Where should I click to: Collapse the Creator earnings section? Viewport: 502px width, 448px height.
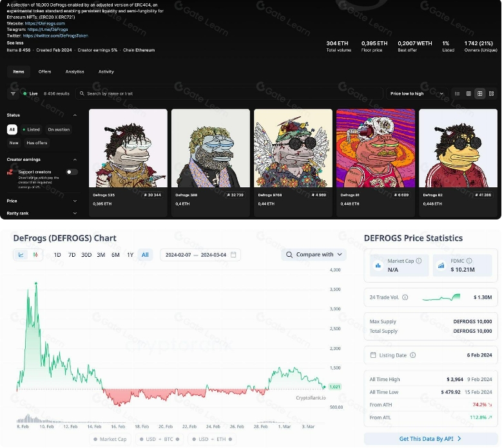click(x=75, y=160)
